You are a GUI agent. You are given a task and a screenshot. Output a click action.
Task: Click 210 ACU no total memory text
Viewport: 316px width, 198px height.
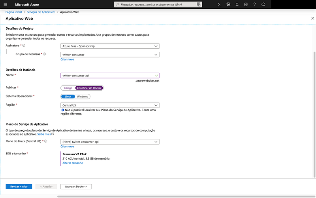pyautogui.click(x=86, y=159)
